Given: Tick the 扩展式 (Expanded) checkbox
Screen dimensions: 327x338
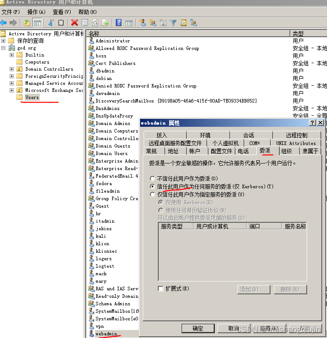Looking at the screenshot, I should [160, 289].
